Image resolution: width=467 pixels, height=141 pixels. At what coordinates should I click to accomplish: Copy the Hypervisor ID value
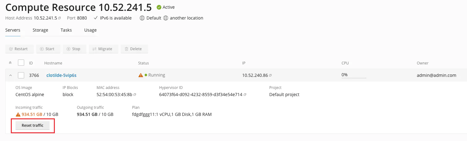(x=245, y=95)
